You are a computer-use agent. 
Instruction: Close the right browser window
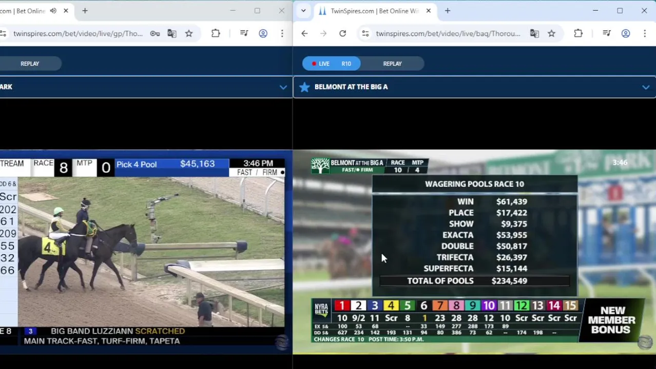click(644, 11)
